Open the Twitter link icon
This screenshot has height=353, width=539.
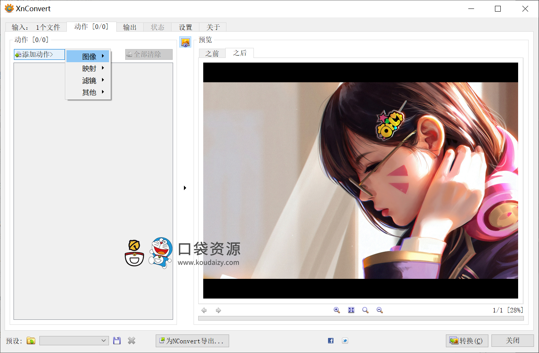coord(345,341)
